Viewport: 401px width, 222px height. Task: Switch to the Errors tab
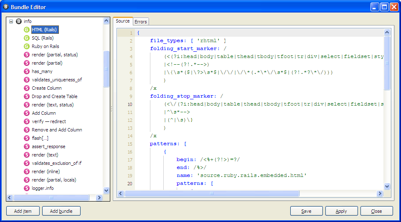[x=141, y=22]
